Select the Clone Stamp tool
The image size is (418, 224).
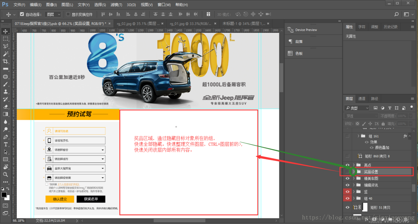5,92
